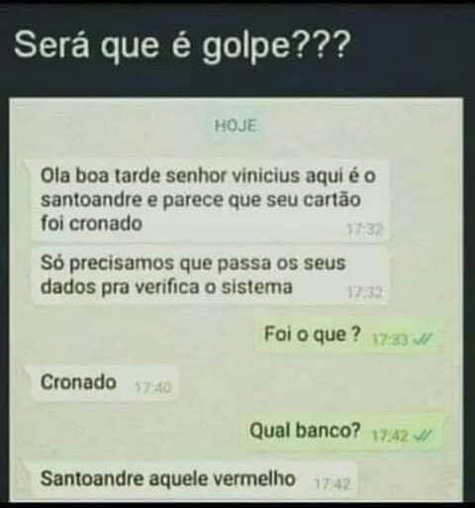The width and height of the screenshot is (475, 508).
Task: Click the 17:42 timestamp on last received message
Action: (x=332, y=484)
